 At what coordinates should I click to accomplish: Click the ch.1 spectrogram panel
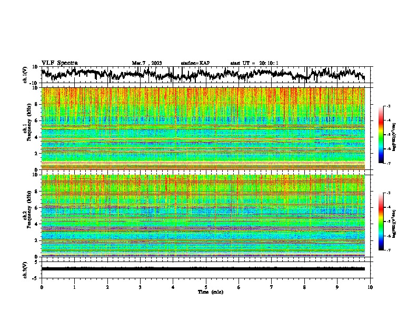pyautogui.click(x=203, y=128)
